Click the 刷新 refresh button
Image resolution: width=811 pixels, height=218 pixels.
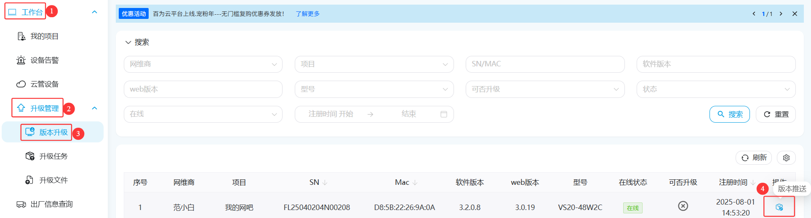[x=753, y=158]
